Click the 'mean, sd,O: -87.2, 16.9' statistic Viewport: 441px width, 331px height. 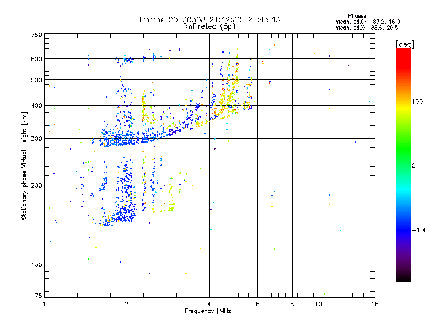tap(367, 22)
